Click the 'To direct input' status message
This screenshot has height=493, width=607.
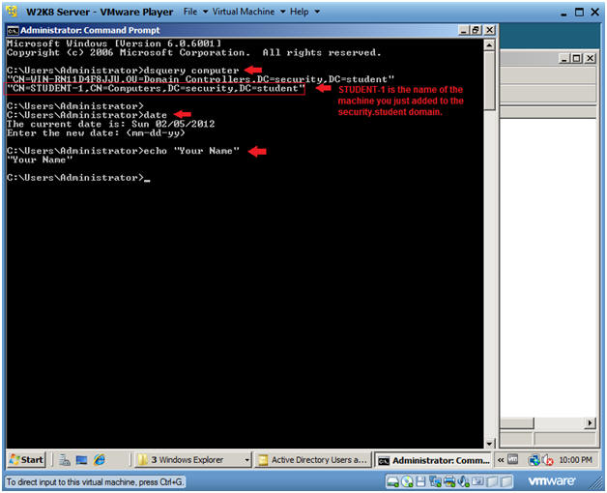(96, 482)
